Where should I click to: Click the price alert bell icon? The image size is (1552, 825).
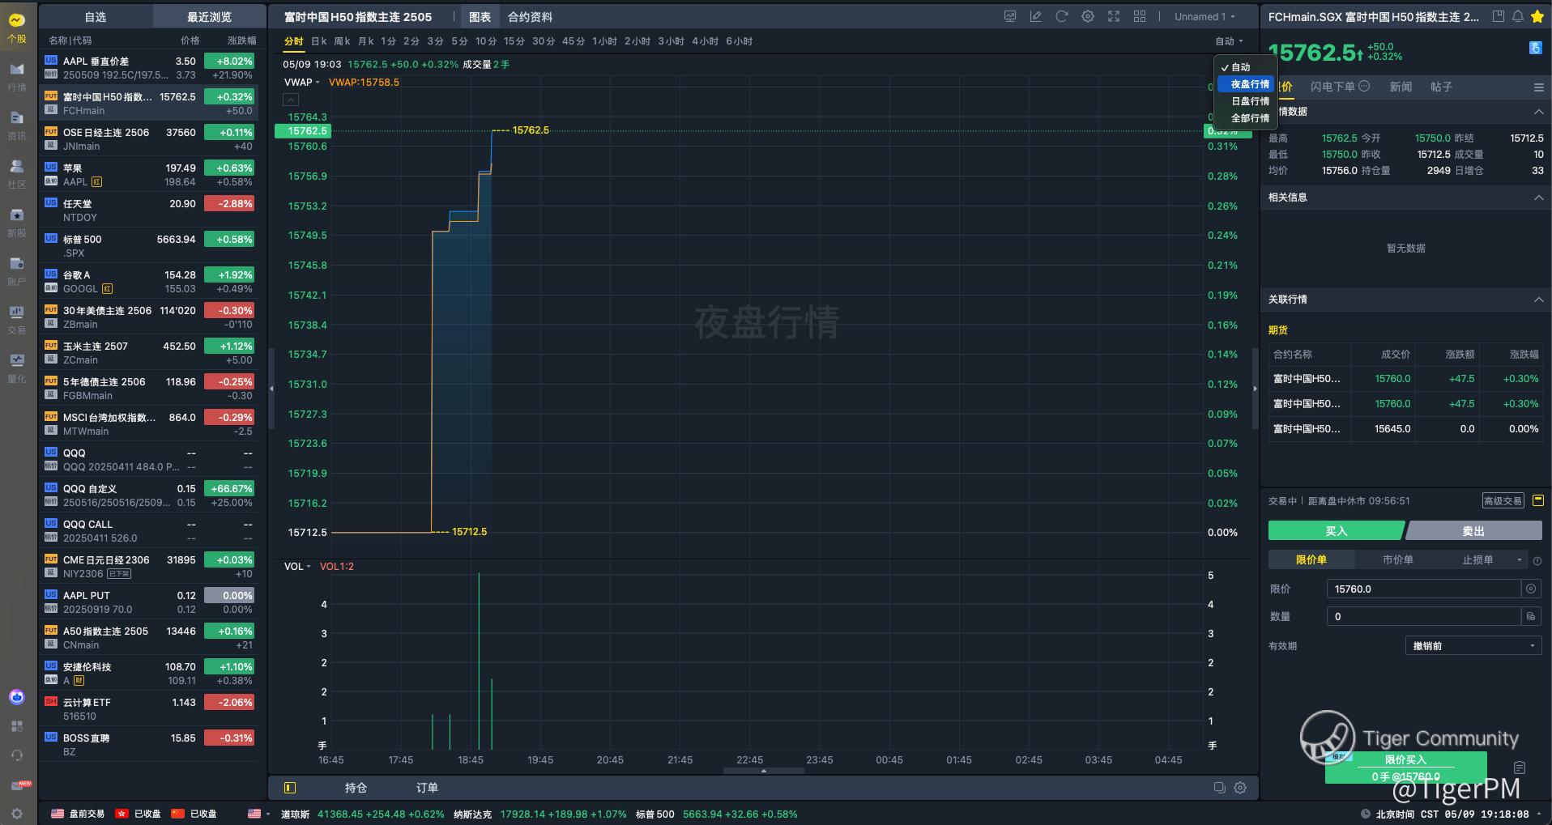[1517, 16]
